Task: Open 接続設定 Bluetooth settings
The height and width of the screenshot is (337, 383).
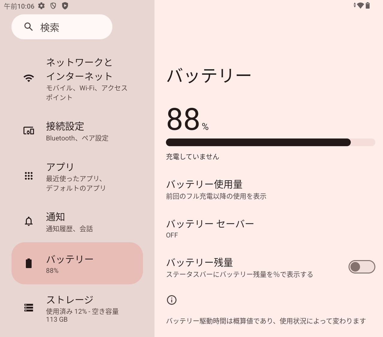Action: pos(77,131)
